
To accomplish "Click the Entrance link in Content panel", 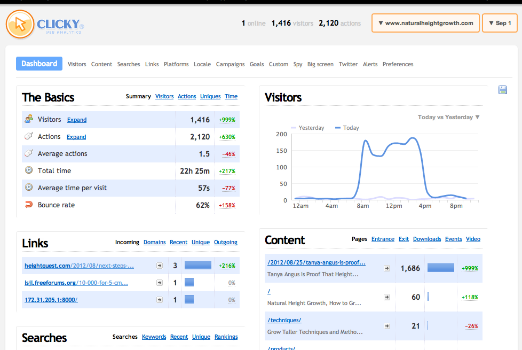I will click(383, 239).
